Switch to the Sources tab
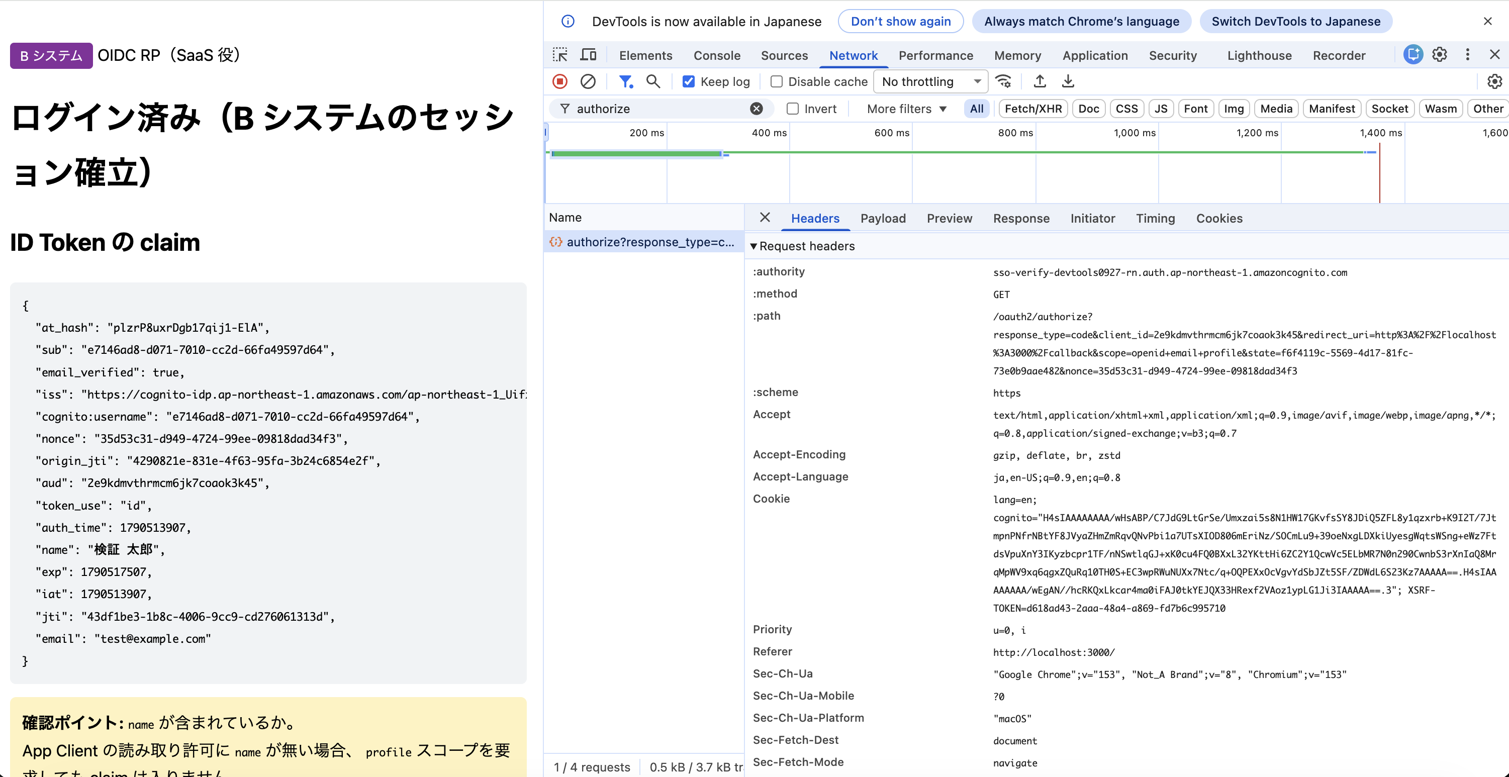 pos(784,55)
